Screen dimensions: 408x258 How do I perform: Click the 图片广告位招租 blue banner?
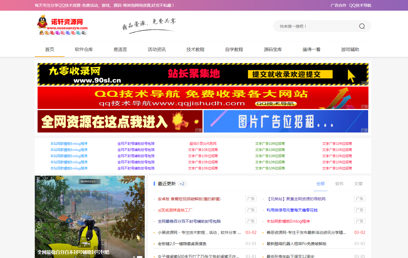click(x=285, y=121)
